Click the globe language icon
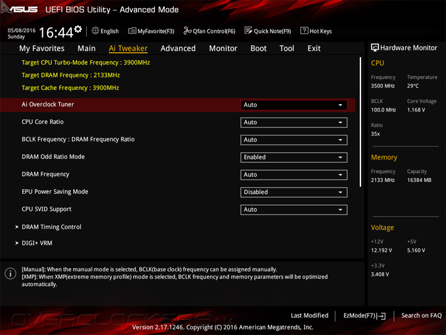This screenshot has width=446, height=335. [95, 30]
